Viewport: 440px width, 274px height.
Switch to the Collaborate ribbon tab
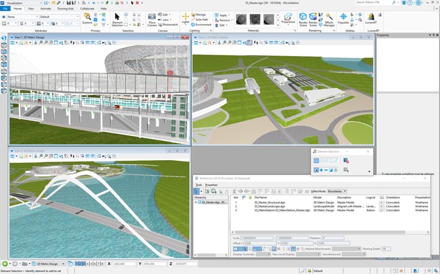click(87, 8)
